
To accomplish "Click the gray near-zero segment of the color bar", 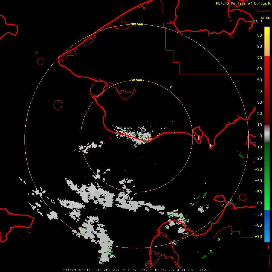I will tap(267, 134).
